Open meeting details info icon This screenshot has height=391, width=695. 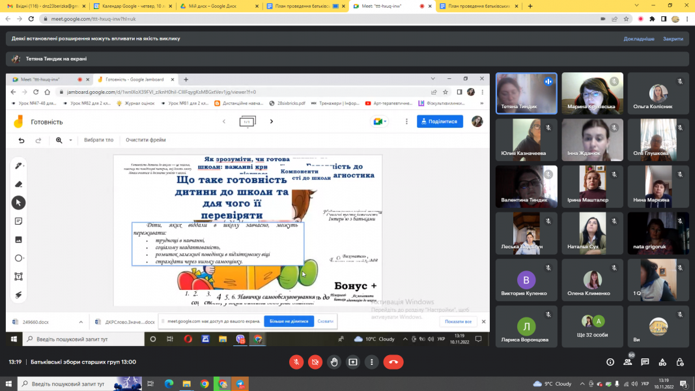(610, 362)
